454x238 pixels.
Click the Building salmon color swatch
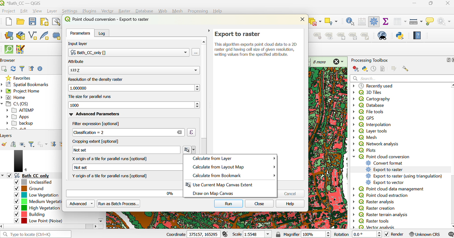pyautogui.click(x=24, y=214)
